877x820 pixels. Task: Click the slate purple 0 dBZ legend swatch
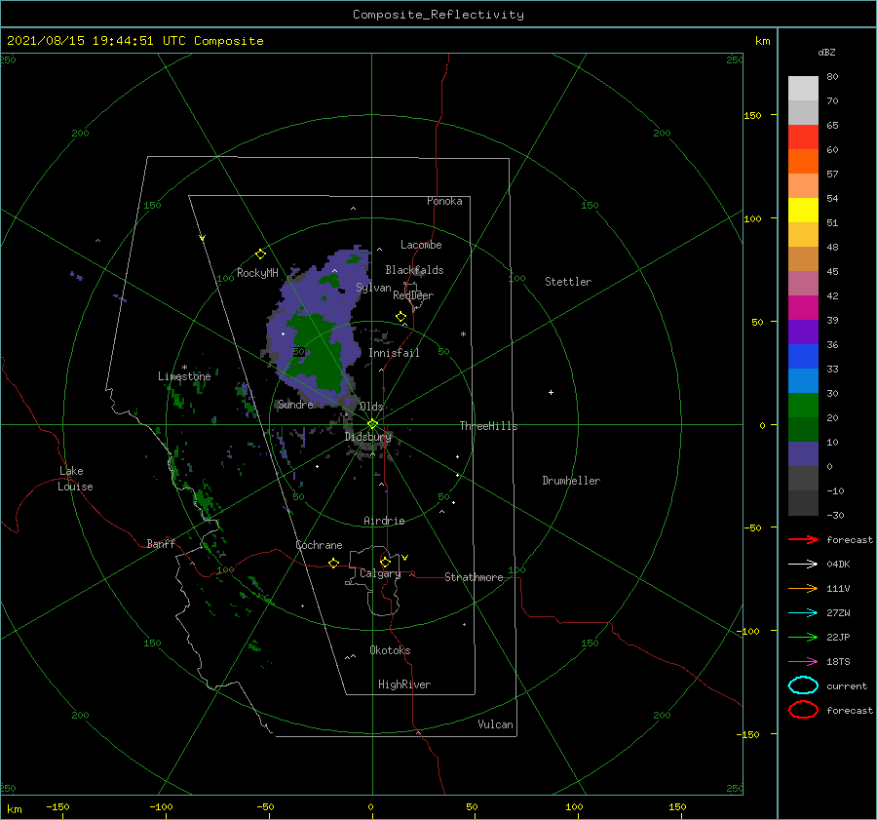point(803,454)
